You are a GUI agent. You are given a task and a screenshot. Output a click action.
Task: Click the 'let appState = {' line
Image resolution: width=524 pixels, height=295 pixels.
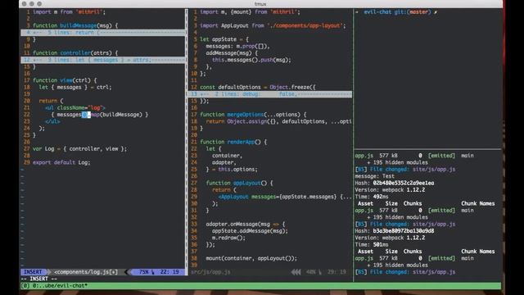pos(224,39)
